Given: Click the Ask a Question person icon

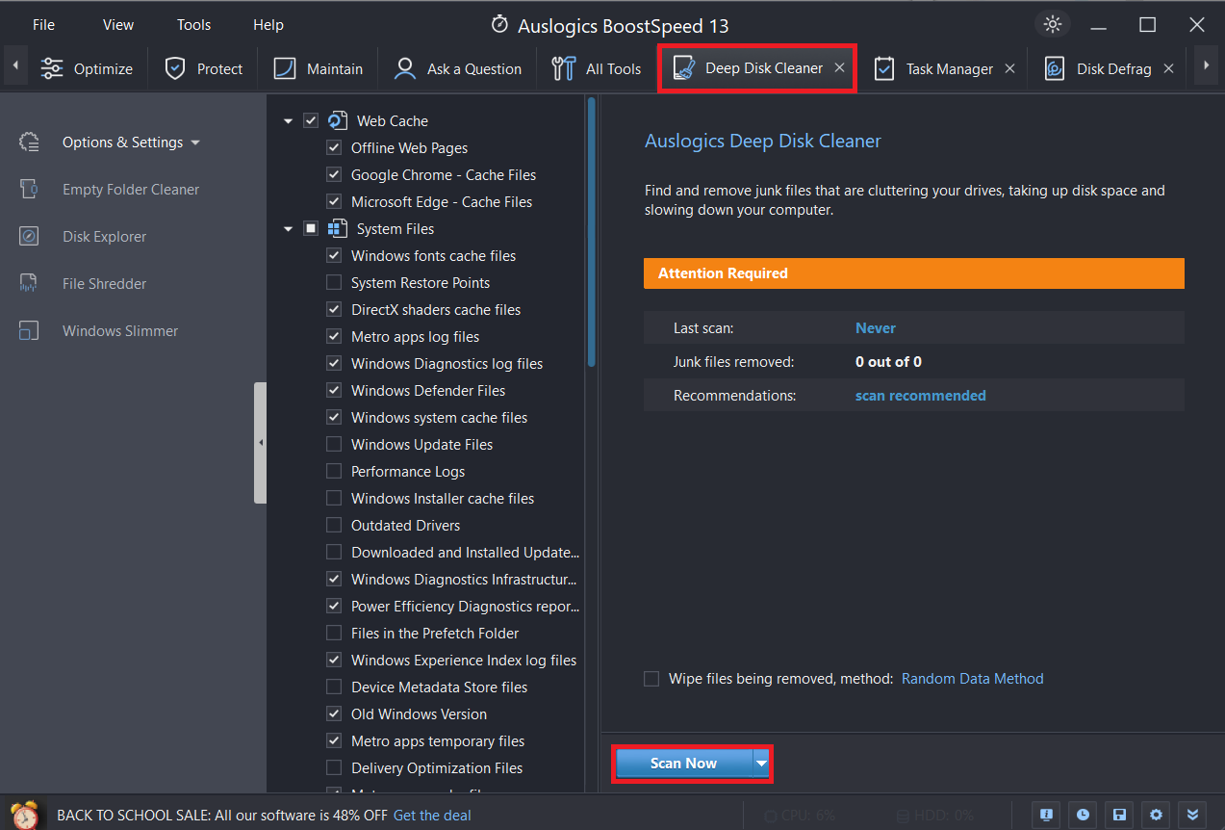Looking at the screenshot, I should pyautogui.click(x=405, y=68).
